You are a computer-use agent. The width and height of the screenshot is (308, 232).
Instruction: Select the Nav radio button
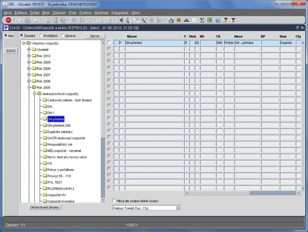coord(6,36)
